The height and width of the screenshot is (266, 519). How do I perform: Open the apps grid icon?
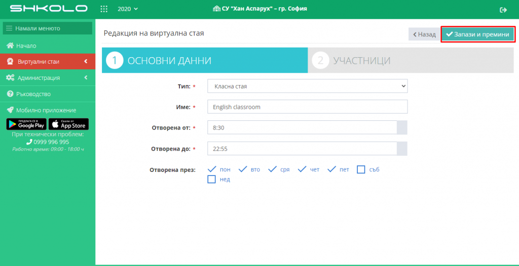point(104,9)
